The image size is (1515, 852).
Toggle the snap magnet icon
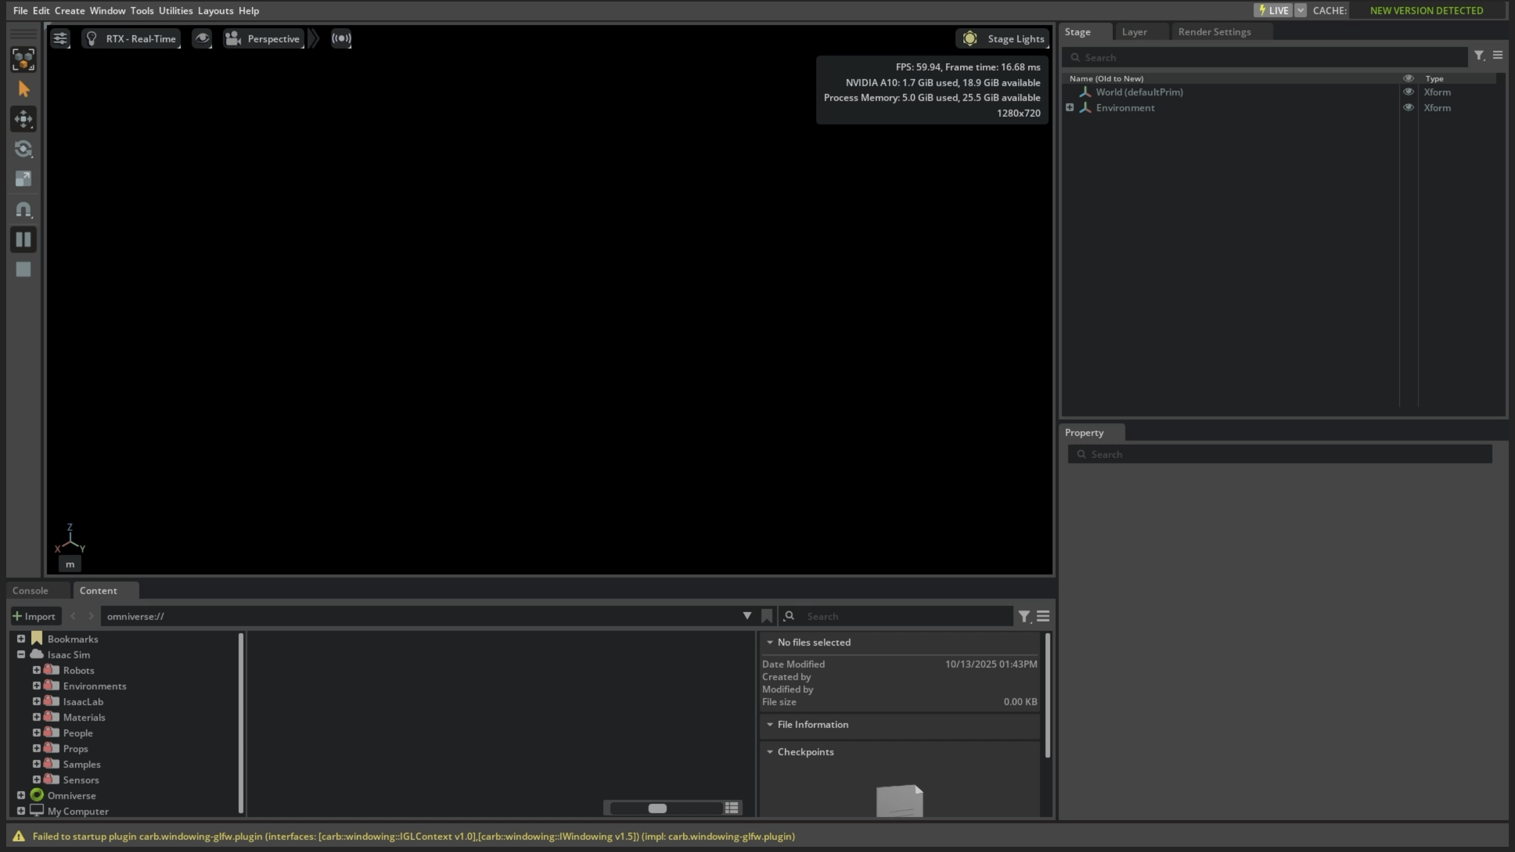pyautogui.click(x=23, y=209)
